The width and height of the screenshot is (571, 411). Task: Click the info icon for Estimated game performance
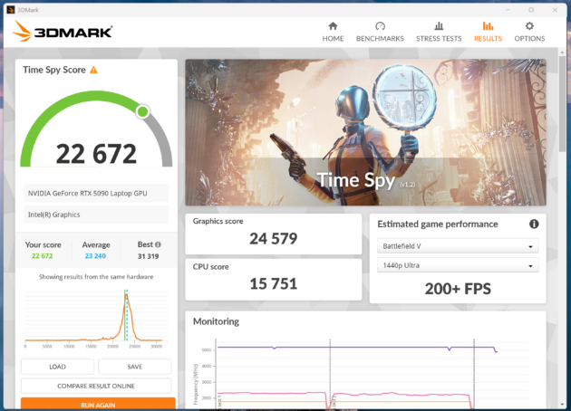[534, 224]
